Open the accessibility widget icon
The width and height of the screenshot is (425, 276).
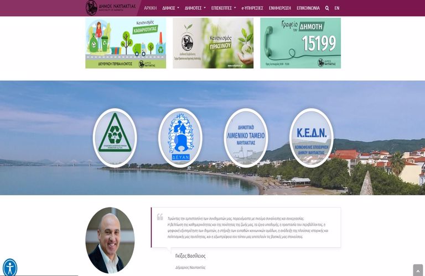tap(10, 268)
